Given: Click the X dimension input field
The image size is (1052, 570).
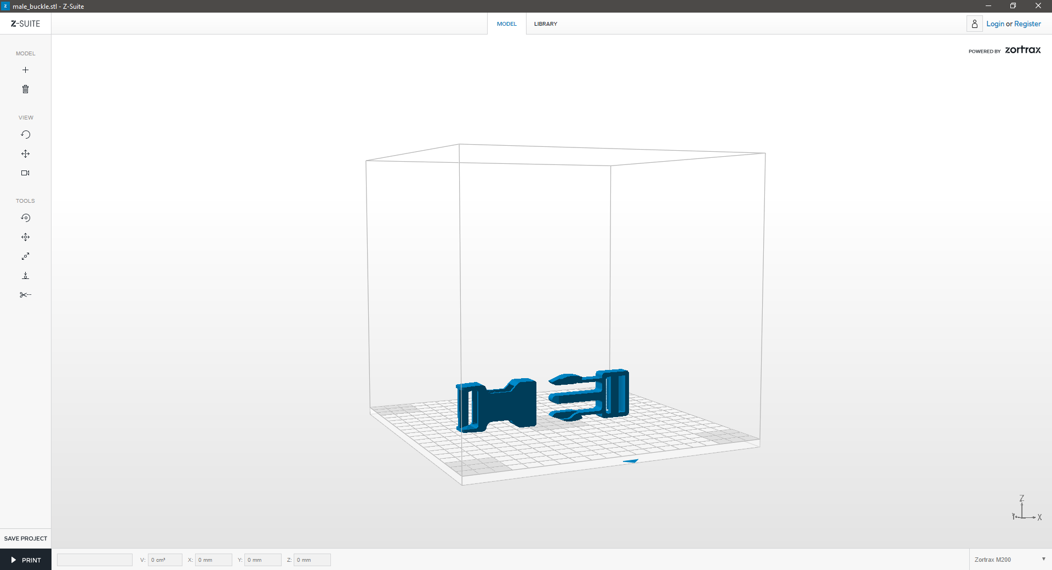Looking at the screenshot, I should pyautogui.click(x=213, y=560).
